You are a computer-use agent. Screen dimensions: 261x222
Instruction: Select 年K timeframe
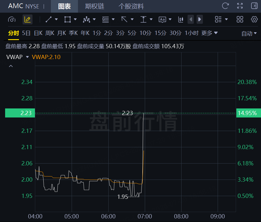(x=85, y=33)
